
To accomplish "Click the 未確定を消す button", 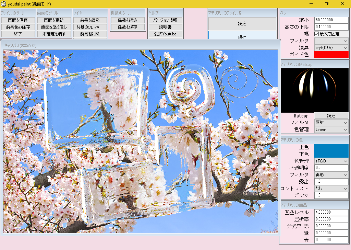I will point(54,34).
